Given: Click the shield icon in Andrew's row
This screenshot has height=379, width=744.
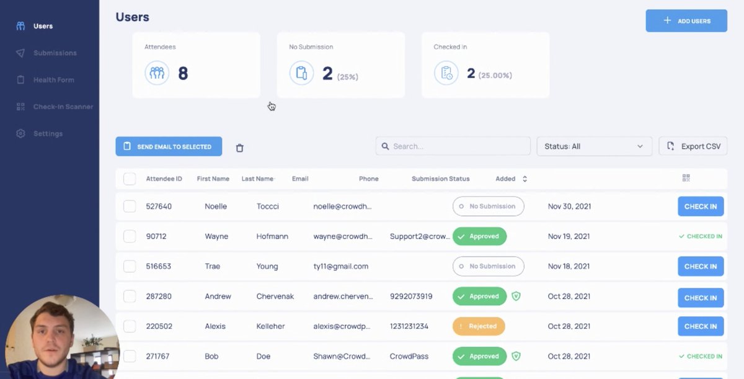Looking at the screenshot, I should [516, 297].
